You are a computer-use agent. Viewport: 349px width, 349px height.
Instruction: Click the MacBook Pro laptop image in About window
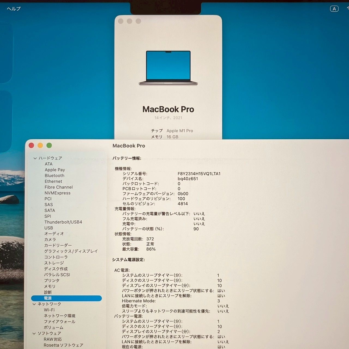click(x=168, y=68)
